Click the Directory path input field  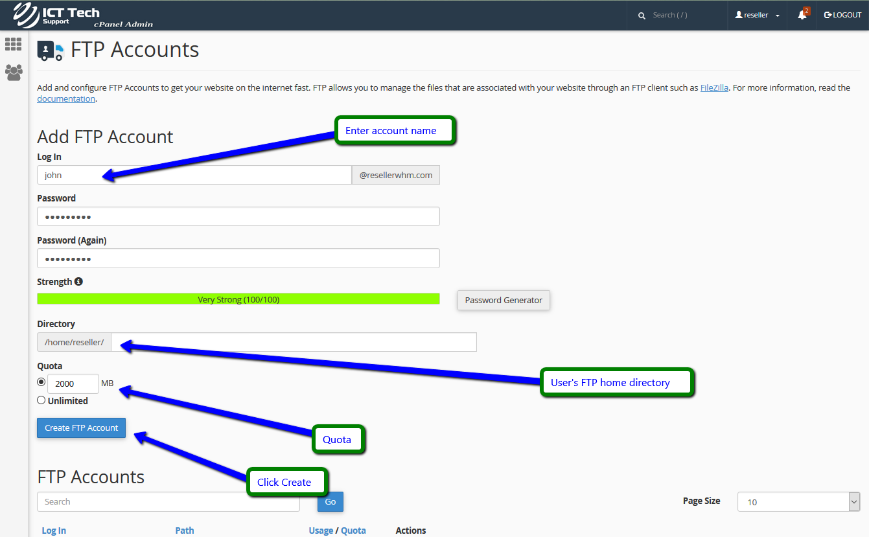point(294,342)
